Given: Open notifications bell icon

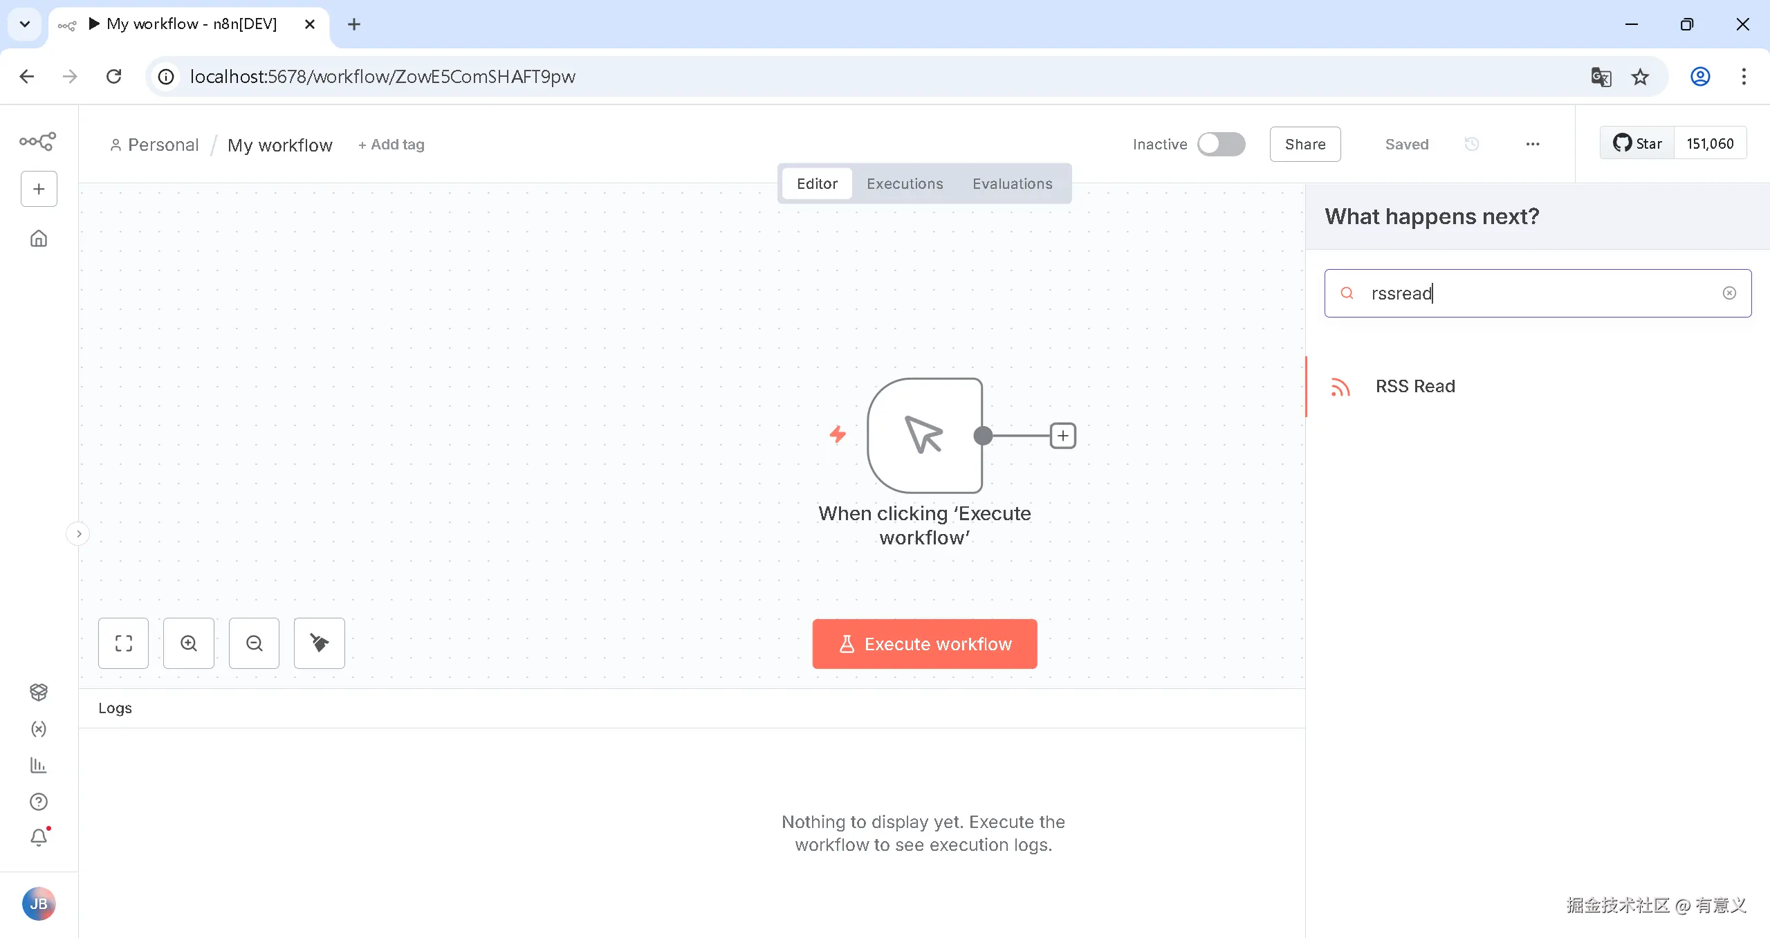Looking at the screenshot, I should [x=39, y=838].
